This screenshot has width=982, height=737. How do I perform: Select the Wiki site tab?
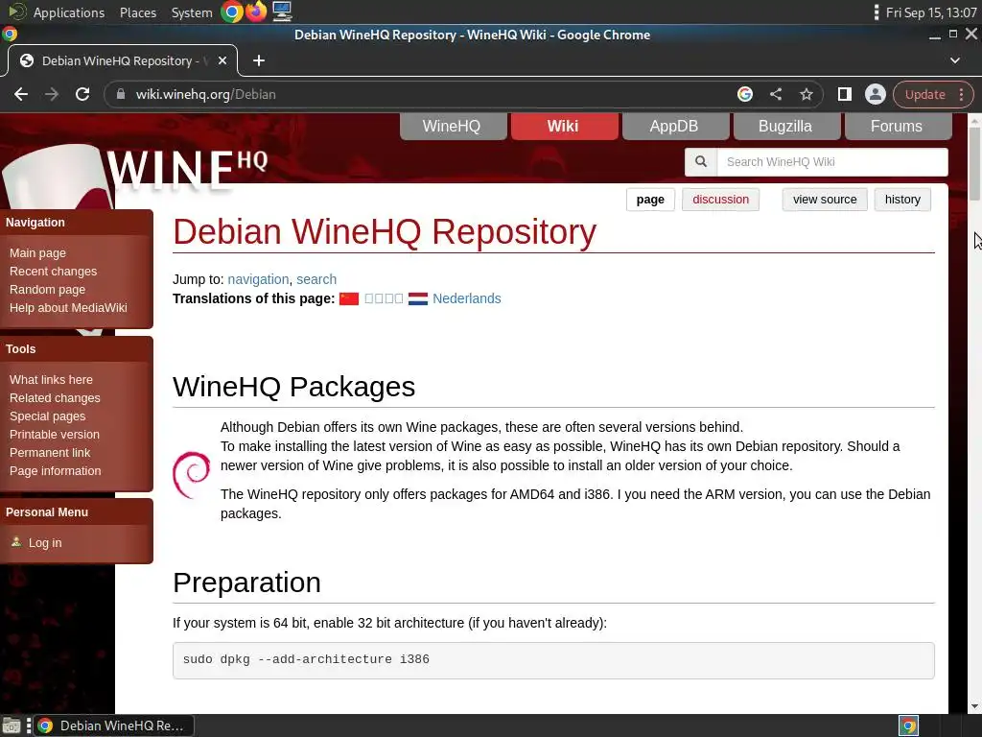pyautogui.click(x=563, y=126)
